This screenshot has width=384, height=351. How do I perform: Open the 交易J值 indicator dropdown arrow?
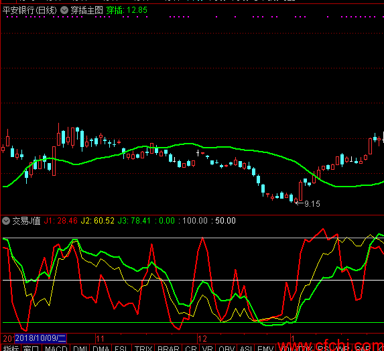pyautogui.click(x=6, y=221)
